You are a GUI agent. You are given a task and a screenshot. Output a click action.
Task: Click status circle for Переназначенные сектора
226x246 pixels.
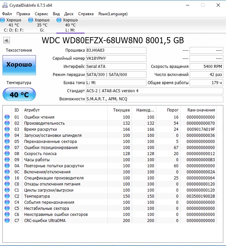[7, 141]
